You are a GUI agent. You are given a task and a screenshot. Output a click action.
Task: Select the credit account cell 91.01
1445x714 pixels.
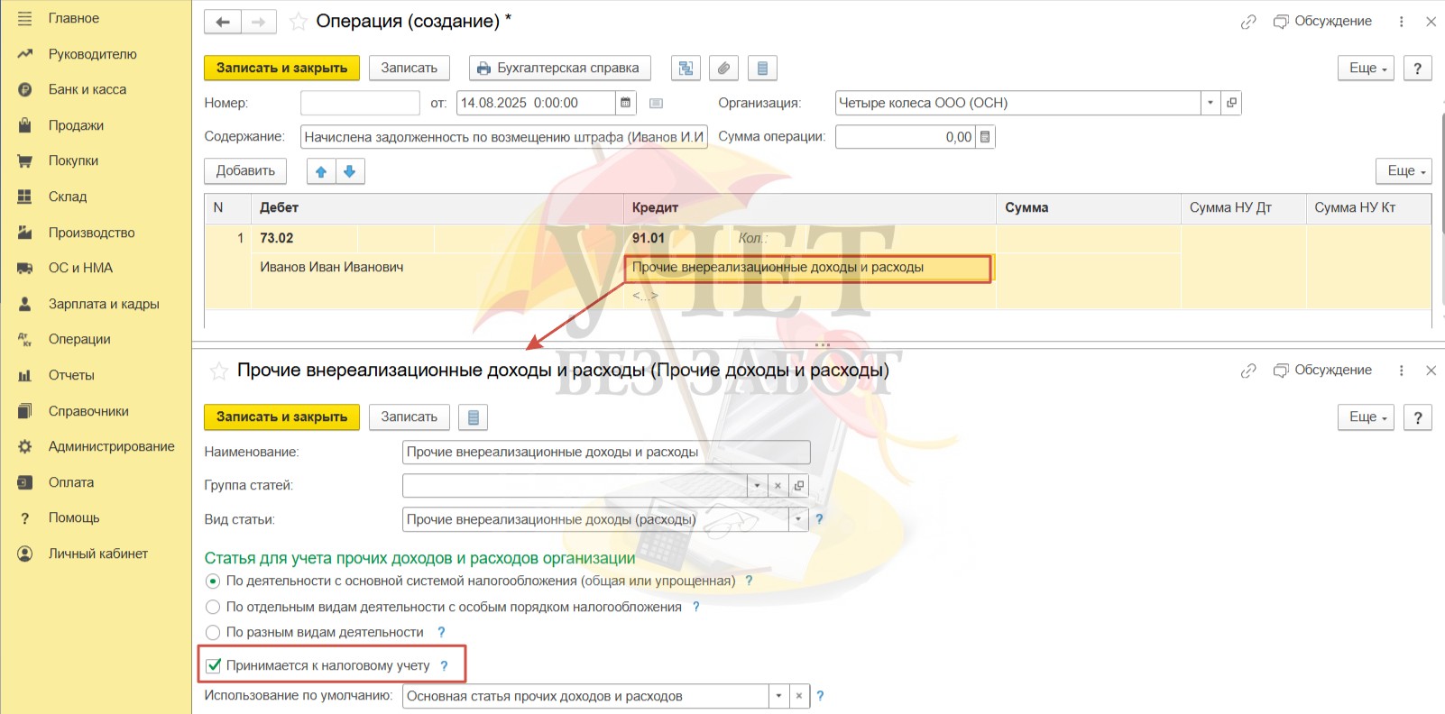coord(678,238)
